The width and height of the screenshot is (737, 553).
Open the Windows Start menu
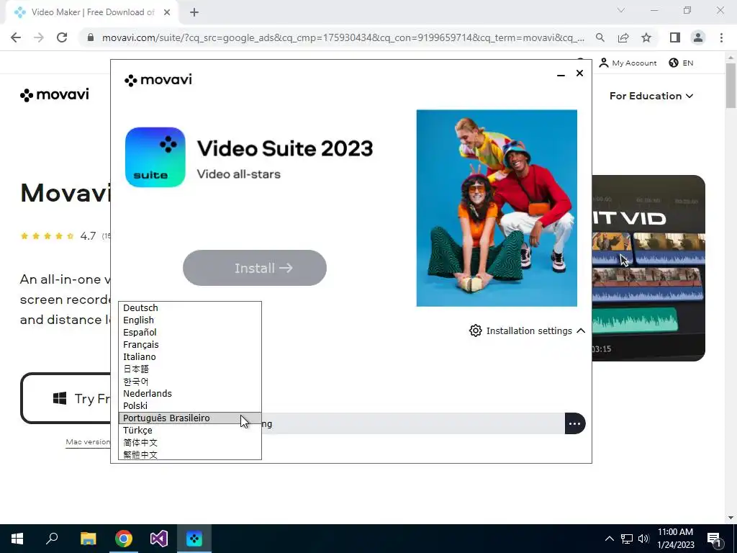17,539
